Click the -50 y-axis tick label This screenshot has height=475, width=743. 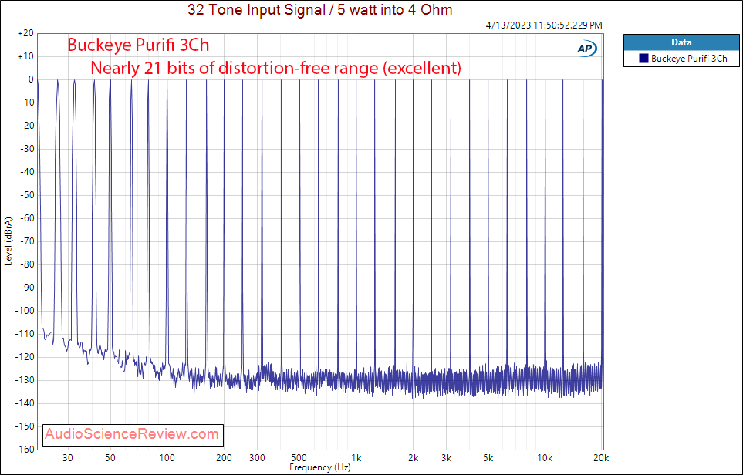pos(26,195)
